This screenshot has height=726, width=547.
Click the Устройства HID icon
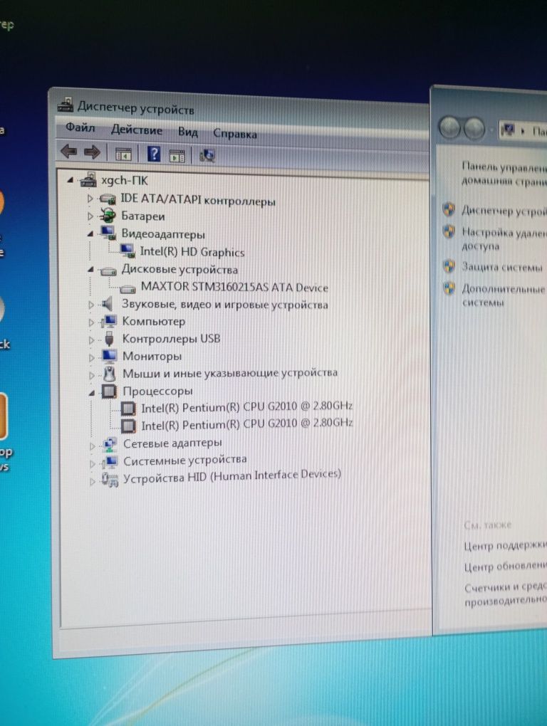click(110, 479)
